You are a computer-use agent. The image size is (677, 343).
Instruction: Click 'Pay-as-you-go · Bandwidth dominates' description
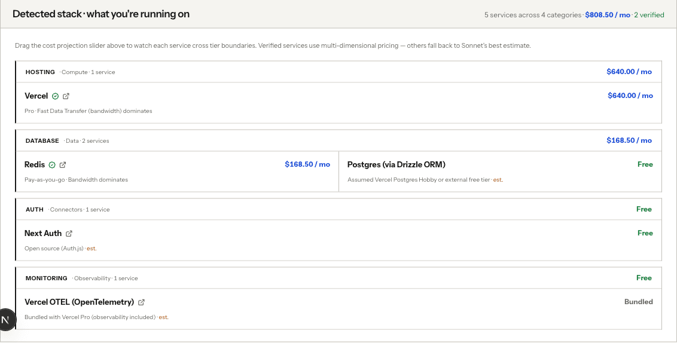(x=77, y=179)
